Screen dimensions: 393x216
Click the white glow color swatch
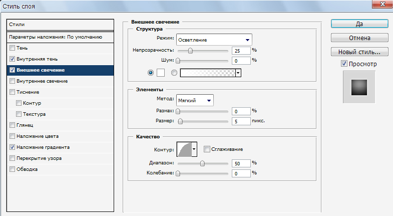pos(161,73)
